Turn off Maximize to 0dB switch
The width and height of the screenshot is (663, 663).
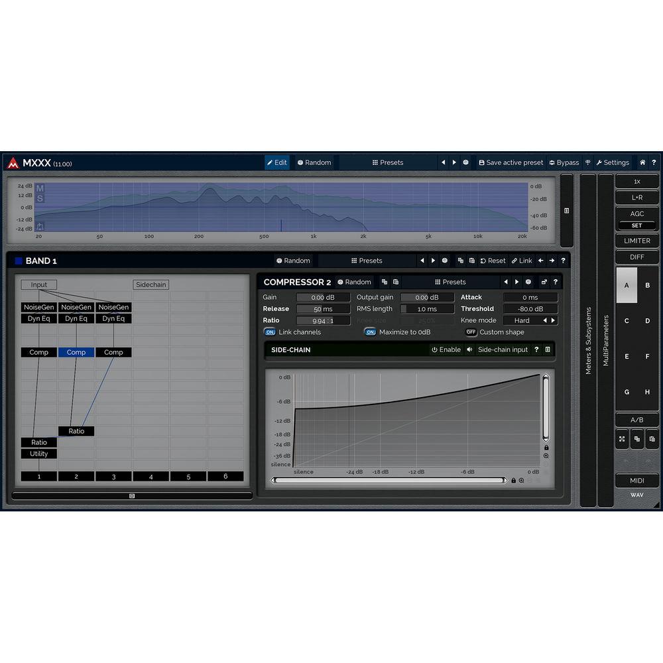coord(370,332)
